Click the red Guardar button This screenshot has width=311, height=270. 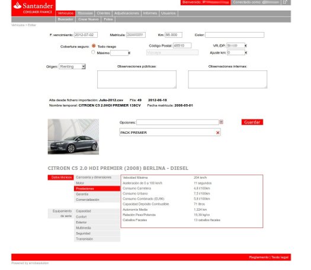point(252,122)
